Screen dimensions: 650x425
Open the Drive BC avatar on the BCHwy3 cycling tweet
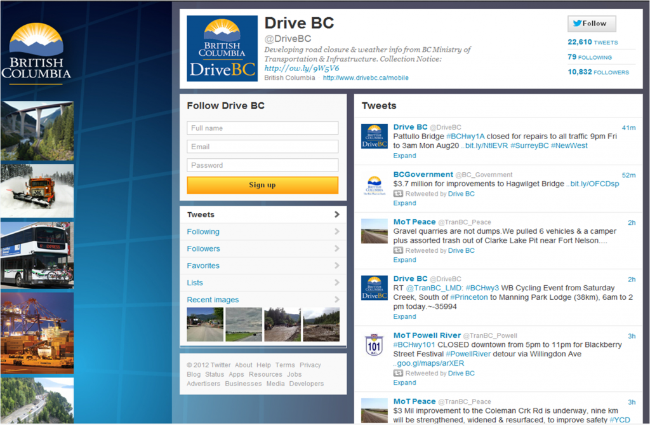(x=374, y=288)
